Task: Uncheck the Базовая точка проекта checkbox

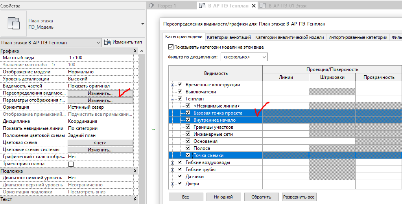Action: coord(188,113)
